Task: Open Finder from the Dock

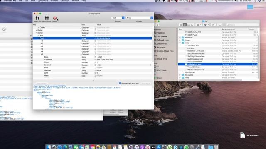Action: point(49,147)
